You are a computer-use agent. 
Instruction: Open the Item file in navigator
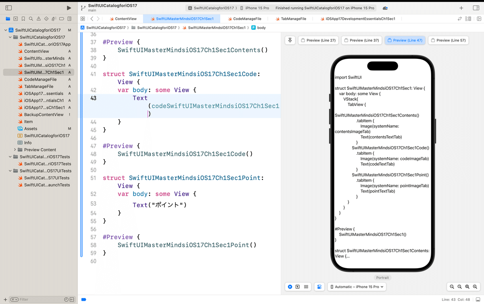28,122
